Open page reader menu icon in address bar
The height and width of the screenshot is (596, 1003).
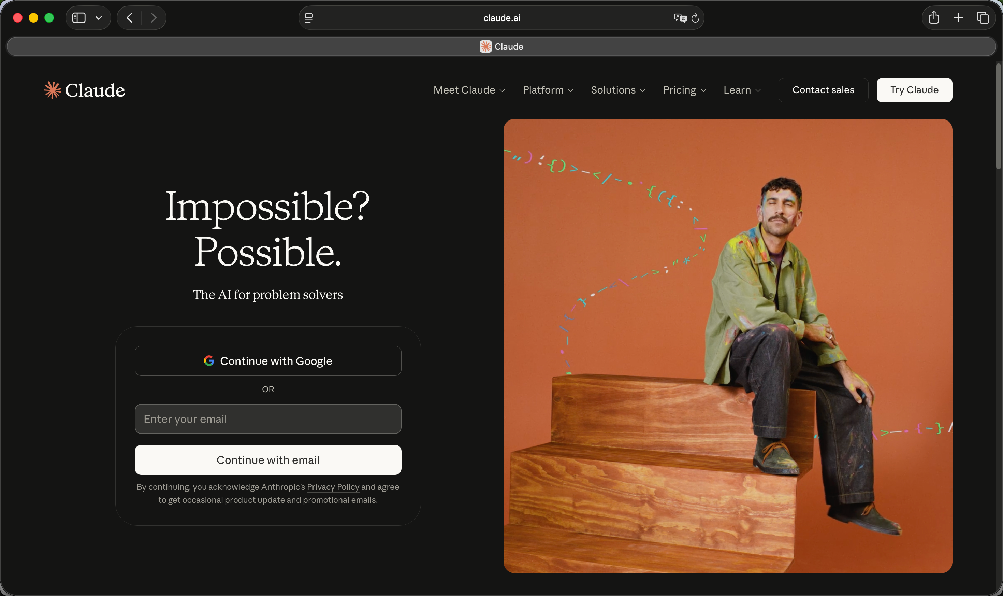pyautogui.click(x=309, y=18)
